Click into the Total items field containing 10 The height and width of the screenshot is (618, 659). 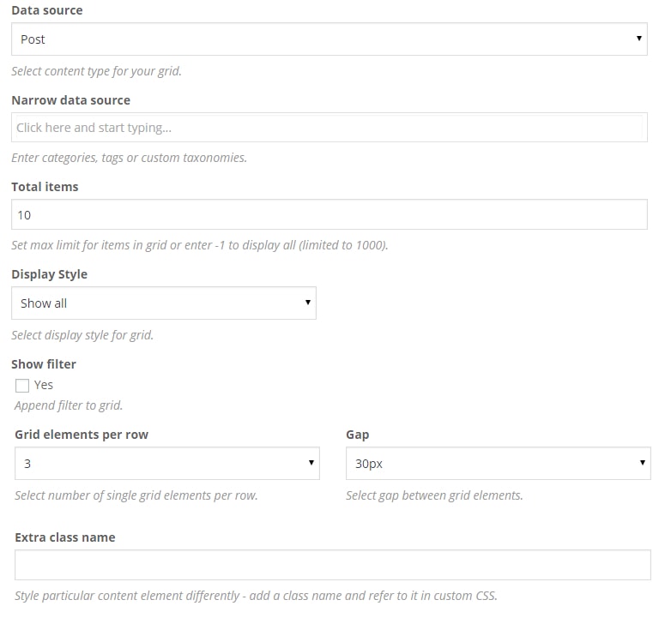(x=329, y=215)
